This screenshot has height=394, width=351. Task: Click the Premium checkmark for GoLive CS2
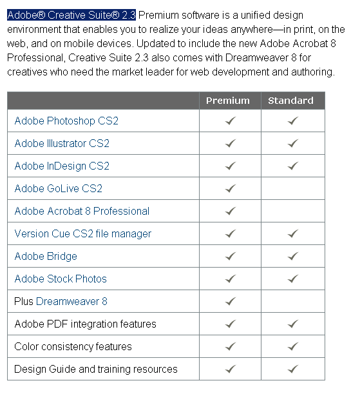(x=231, y=188)
